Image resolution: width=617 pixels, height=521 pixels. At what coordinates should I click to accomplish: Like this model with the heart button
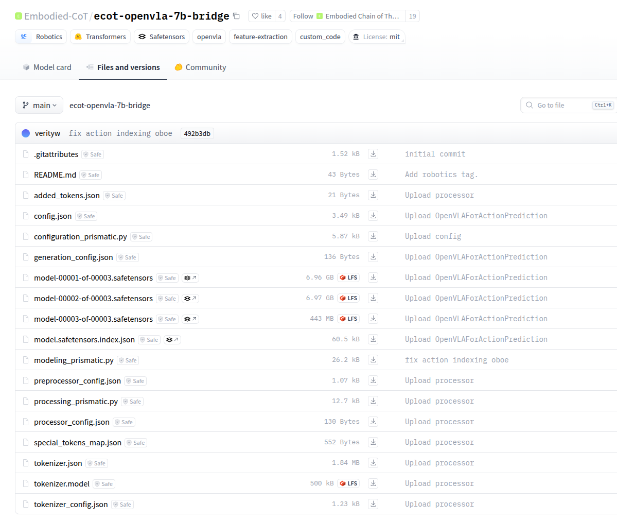(262, 16)
